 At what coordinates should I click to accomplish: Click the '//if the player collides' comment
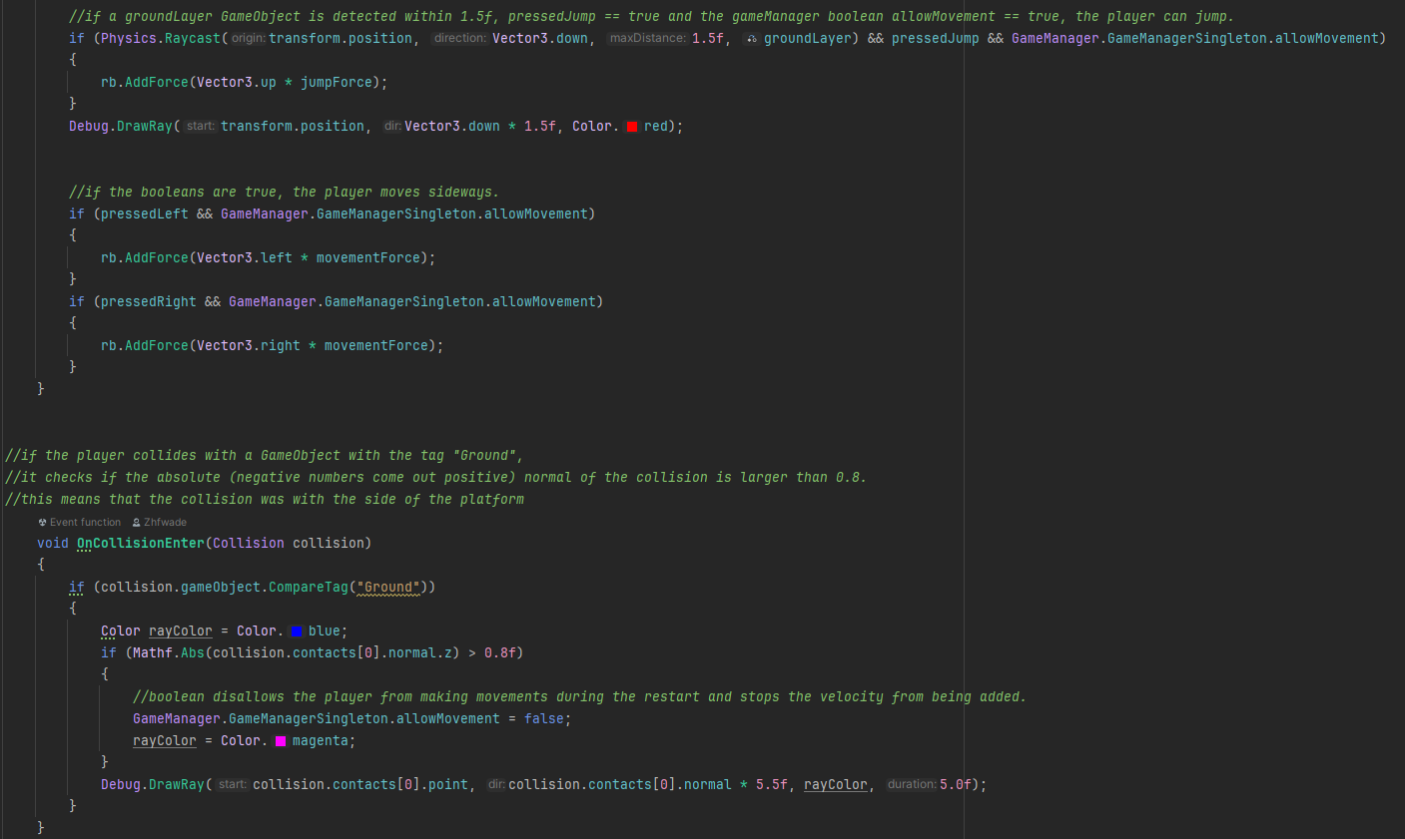[x=265, y=455]
